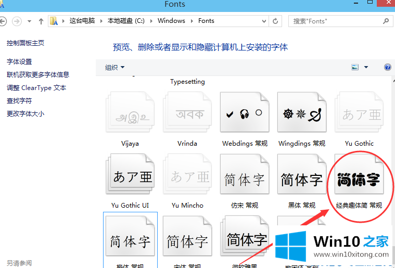395x268 pixels.
Task: Open the Wingdings font icon
Action: point(301,114)
